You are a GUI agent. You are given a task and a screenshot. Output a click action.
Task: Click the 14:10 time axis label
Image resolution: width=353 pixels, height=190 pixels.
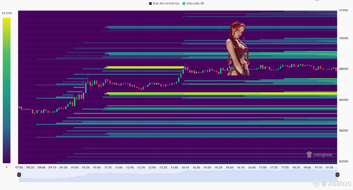(x=185, y=168)
